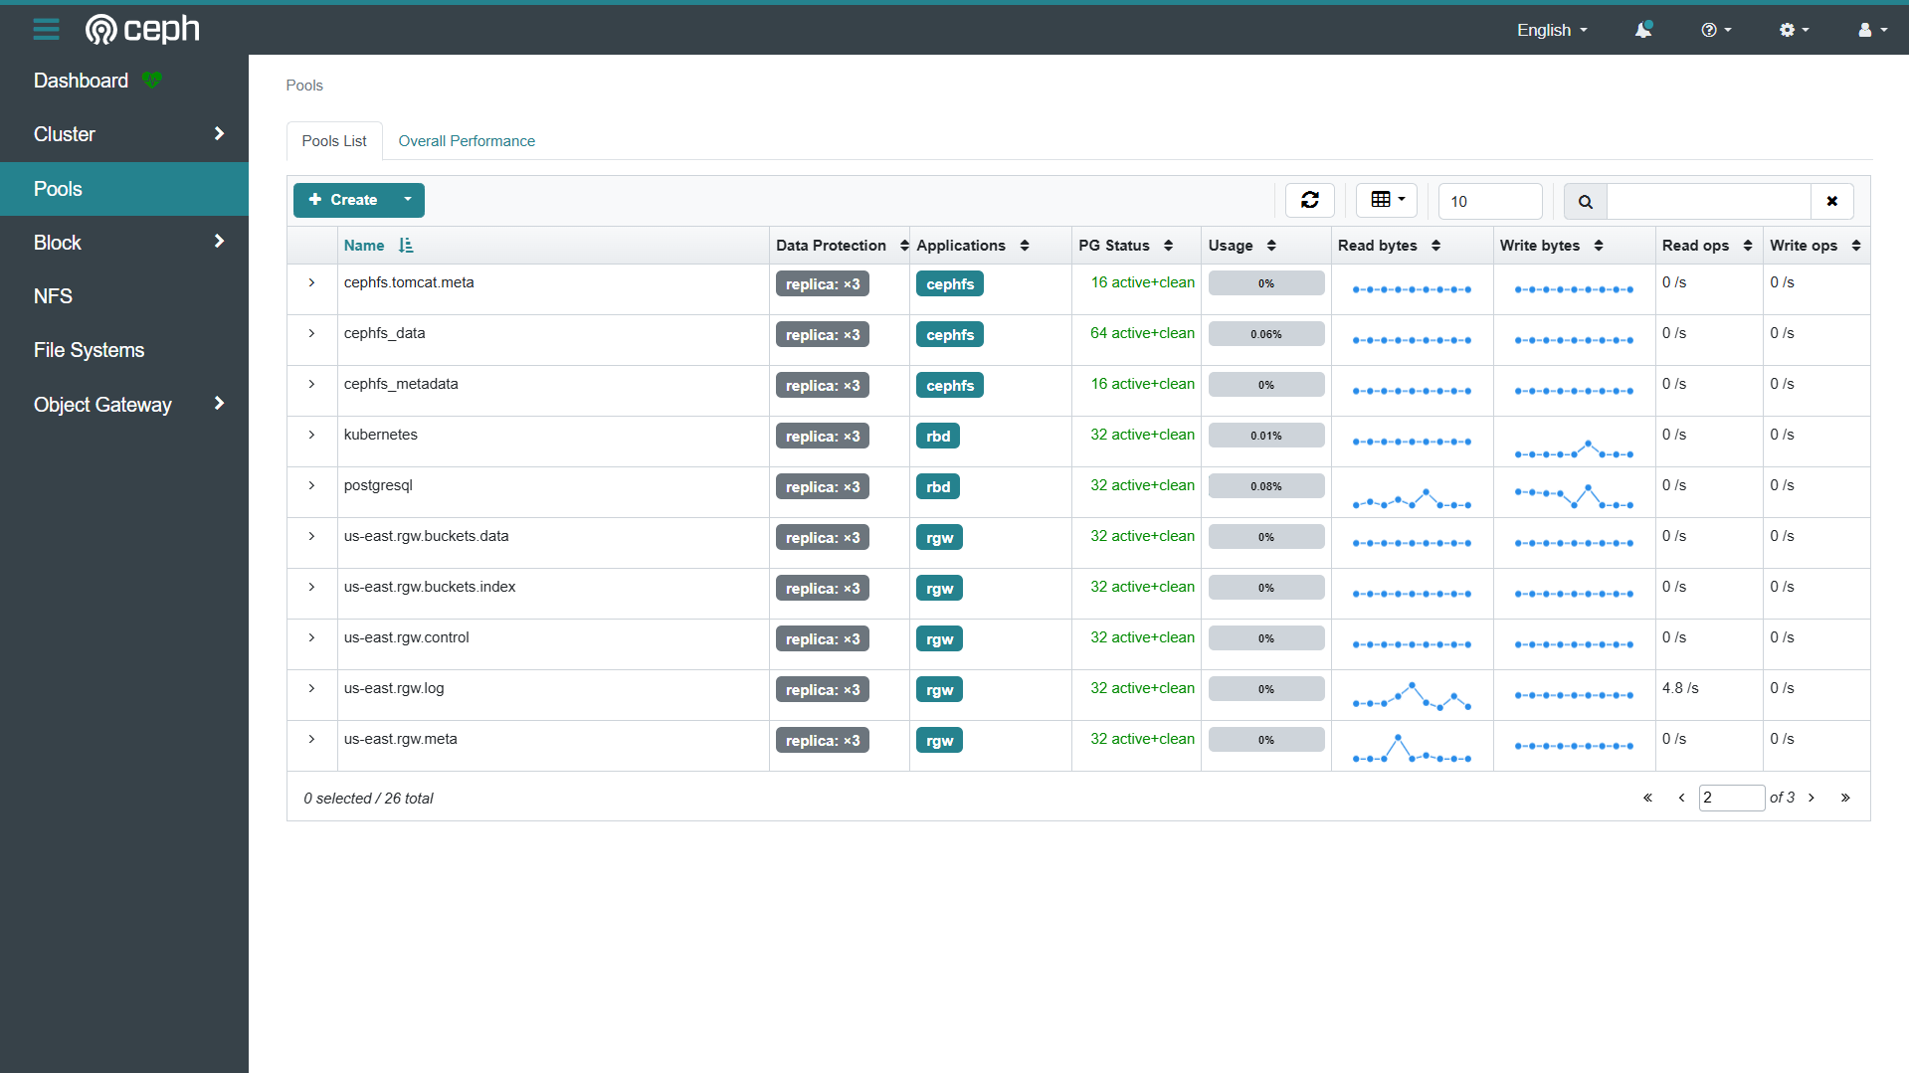
Task: Switch to the Overall Performance tab
Action: [x=467, y=141]
